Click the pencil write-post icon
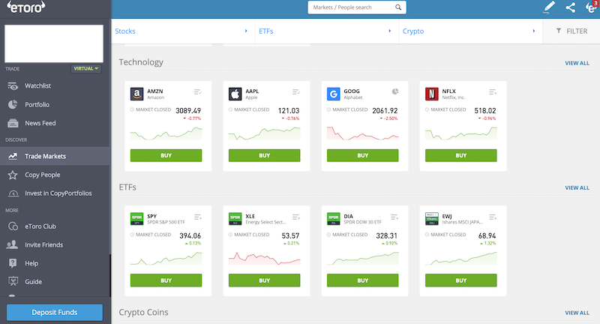Viewport: 600px width, 324px height. pos(549,7)
